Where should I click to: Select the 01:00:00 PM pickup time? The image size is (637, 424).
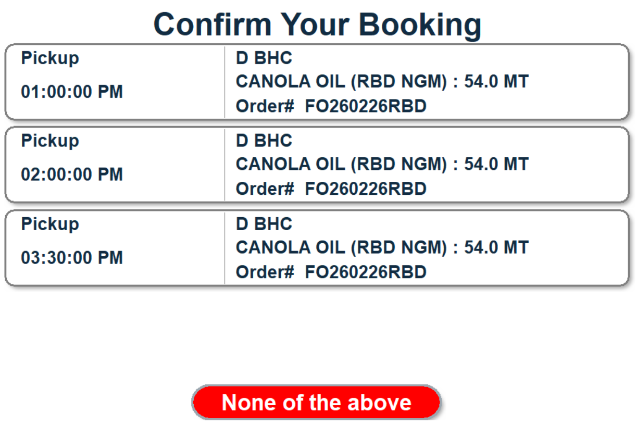pyautogui.click(x=72, y=92)
